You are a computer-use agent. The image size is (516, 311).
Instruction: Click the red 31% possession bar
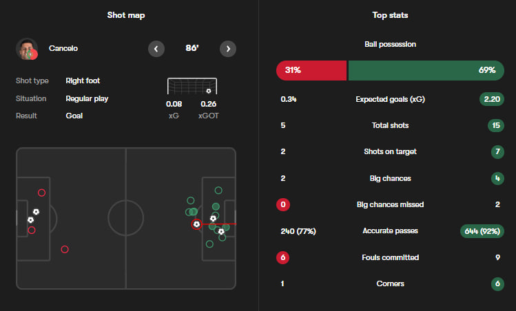point(311,70)
